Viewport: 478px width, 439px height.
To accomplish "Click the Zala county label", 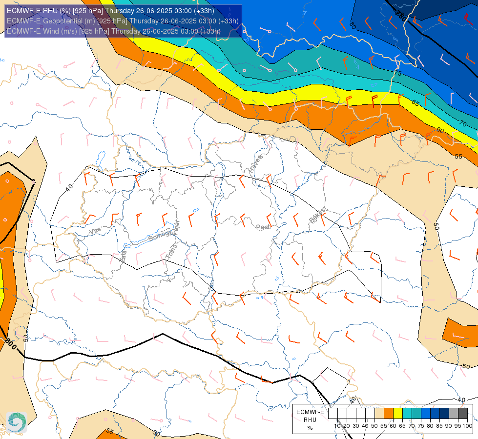I will pos(123,256).
